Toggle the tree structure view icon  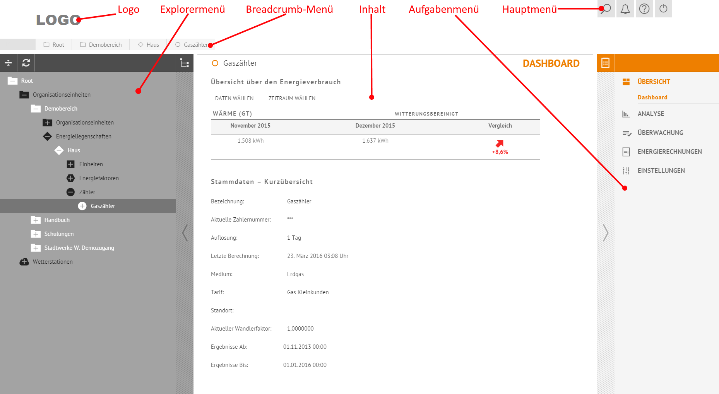[x=185, y=63]
